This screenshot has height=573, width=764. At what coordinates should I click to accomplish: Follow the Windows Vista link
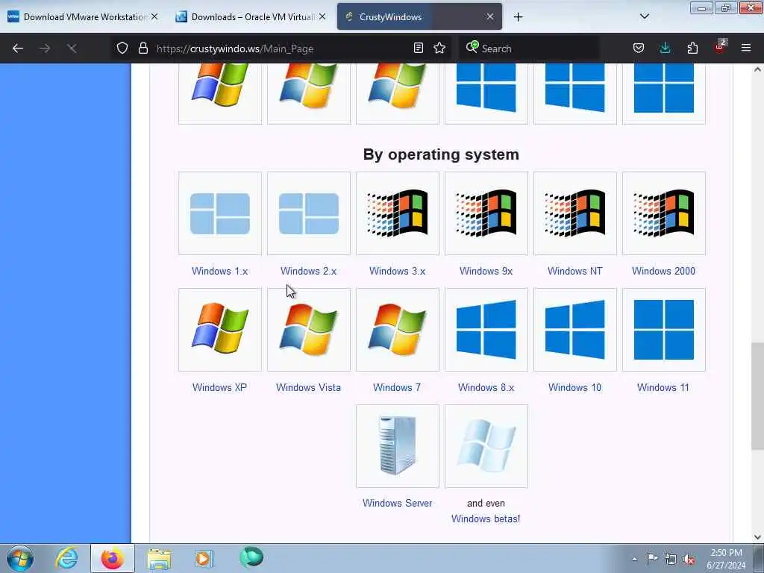308,387
